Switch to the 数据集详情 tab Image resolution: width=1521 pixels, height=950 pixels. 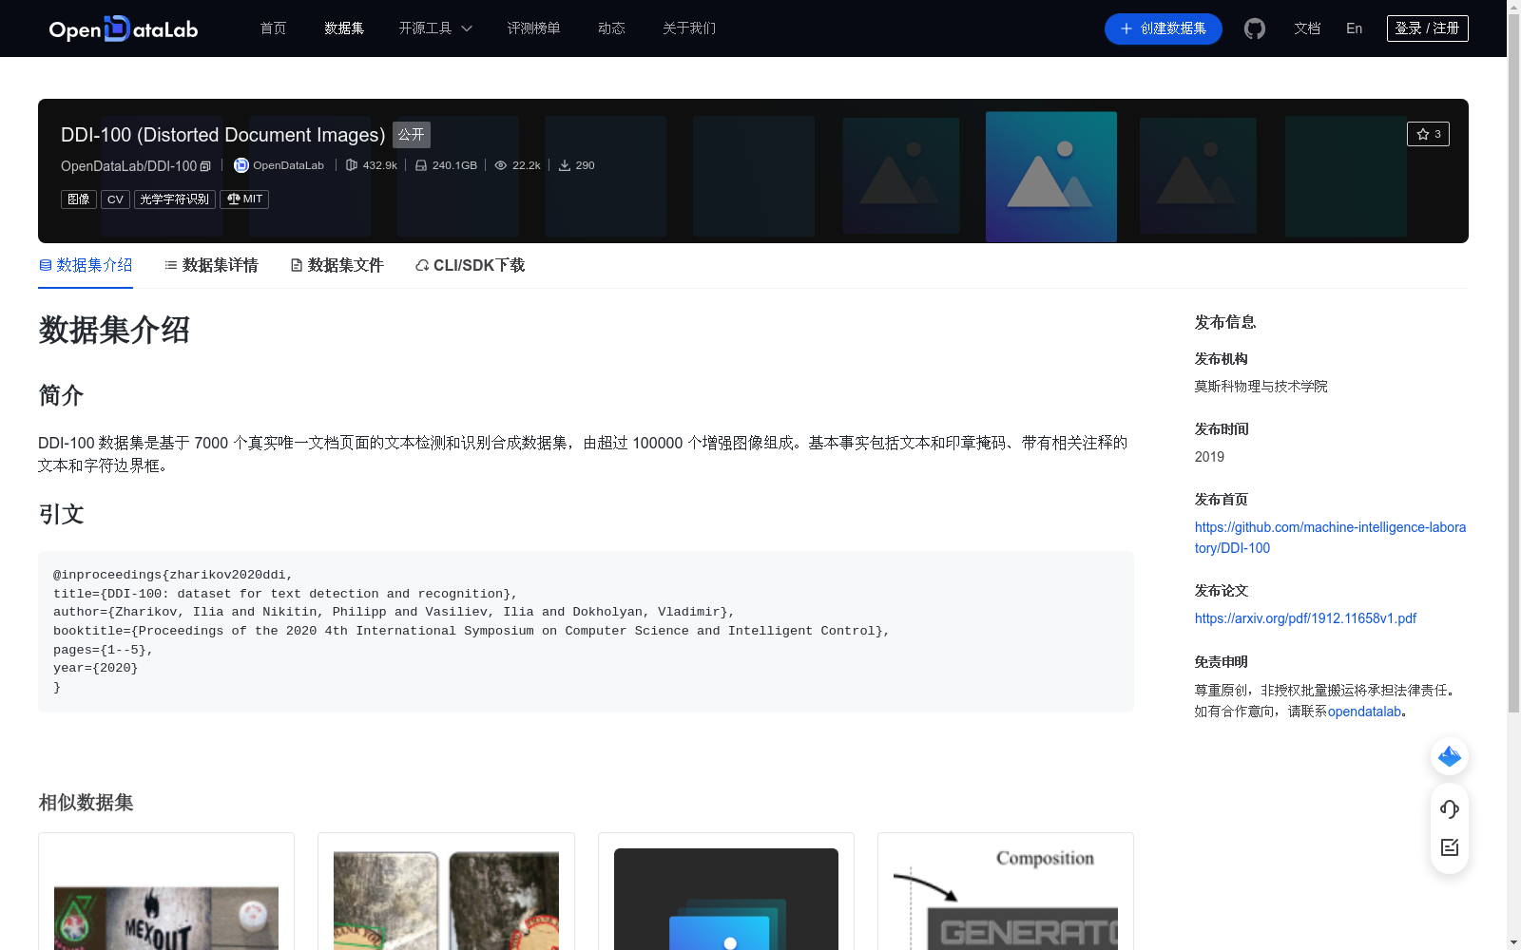[211, 265]
